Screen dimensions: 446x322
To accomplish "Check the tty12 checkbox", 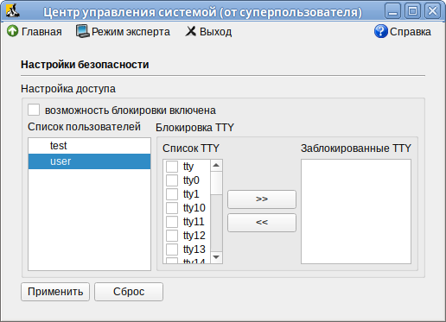I will [x=172, y=236].
